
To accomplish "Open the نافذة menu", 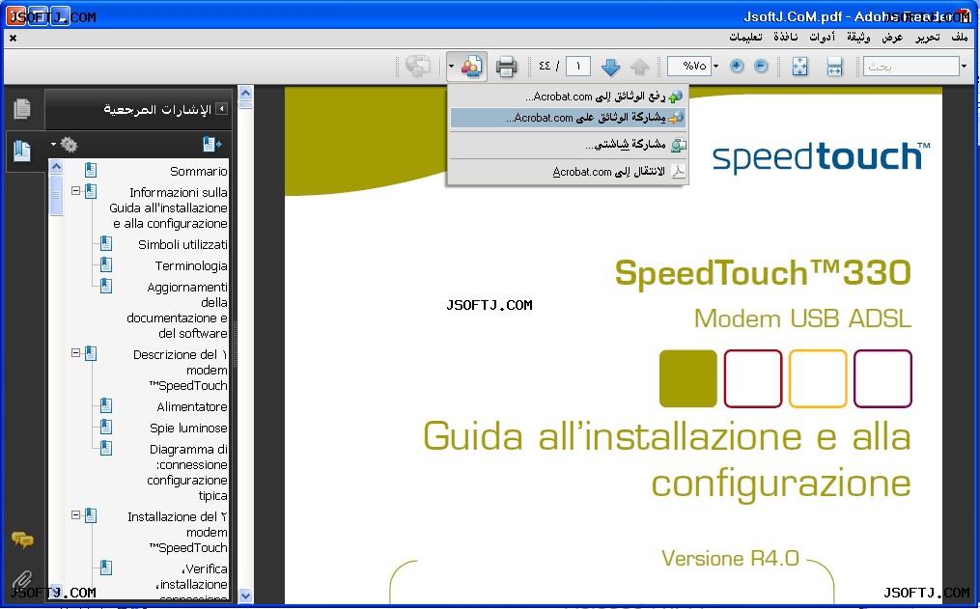I will tap(786, 38).
